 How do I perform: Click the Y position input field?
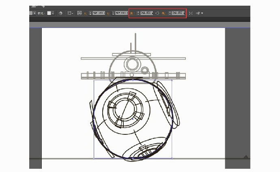[122, 13]
